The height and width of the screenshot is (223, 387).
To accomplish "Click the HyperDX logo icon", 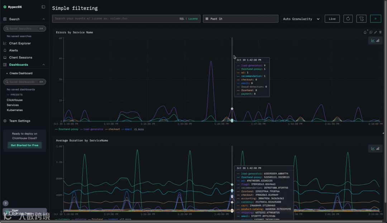I will 5,7.
